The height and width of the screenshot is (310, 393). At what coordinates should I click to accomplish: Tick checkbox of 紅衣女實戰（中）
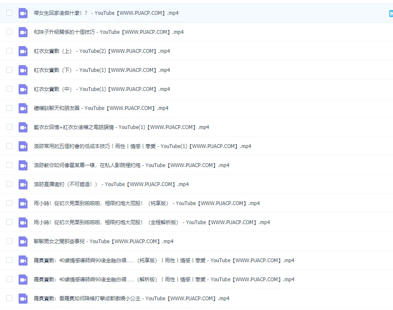click(9, 89)
